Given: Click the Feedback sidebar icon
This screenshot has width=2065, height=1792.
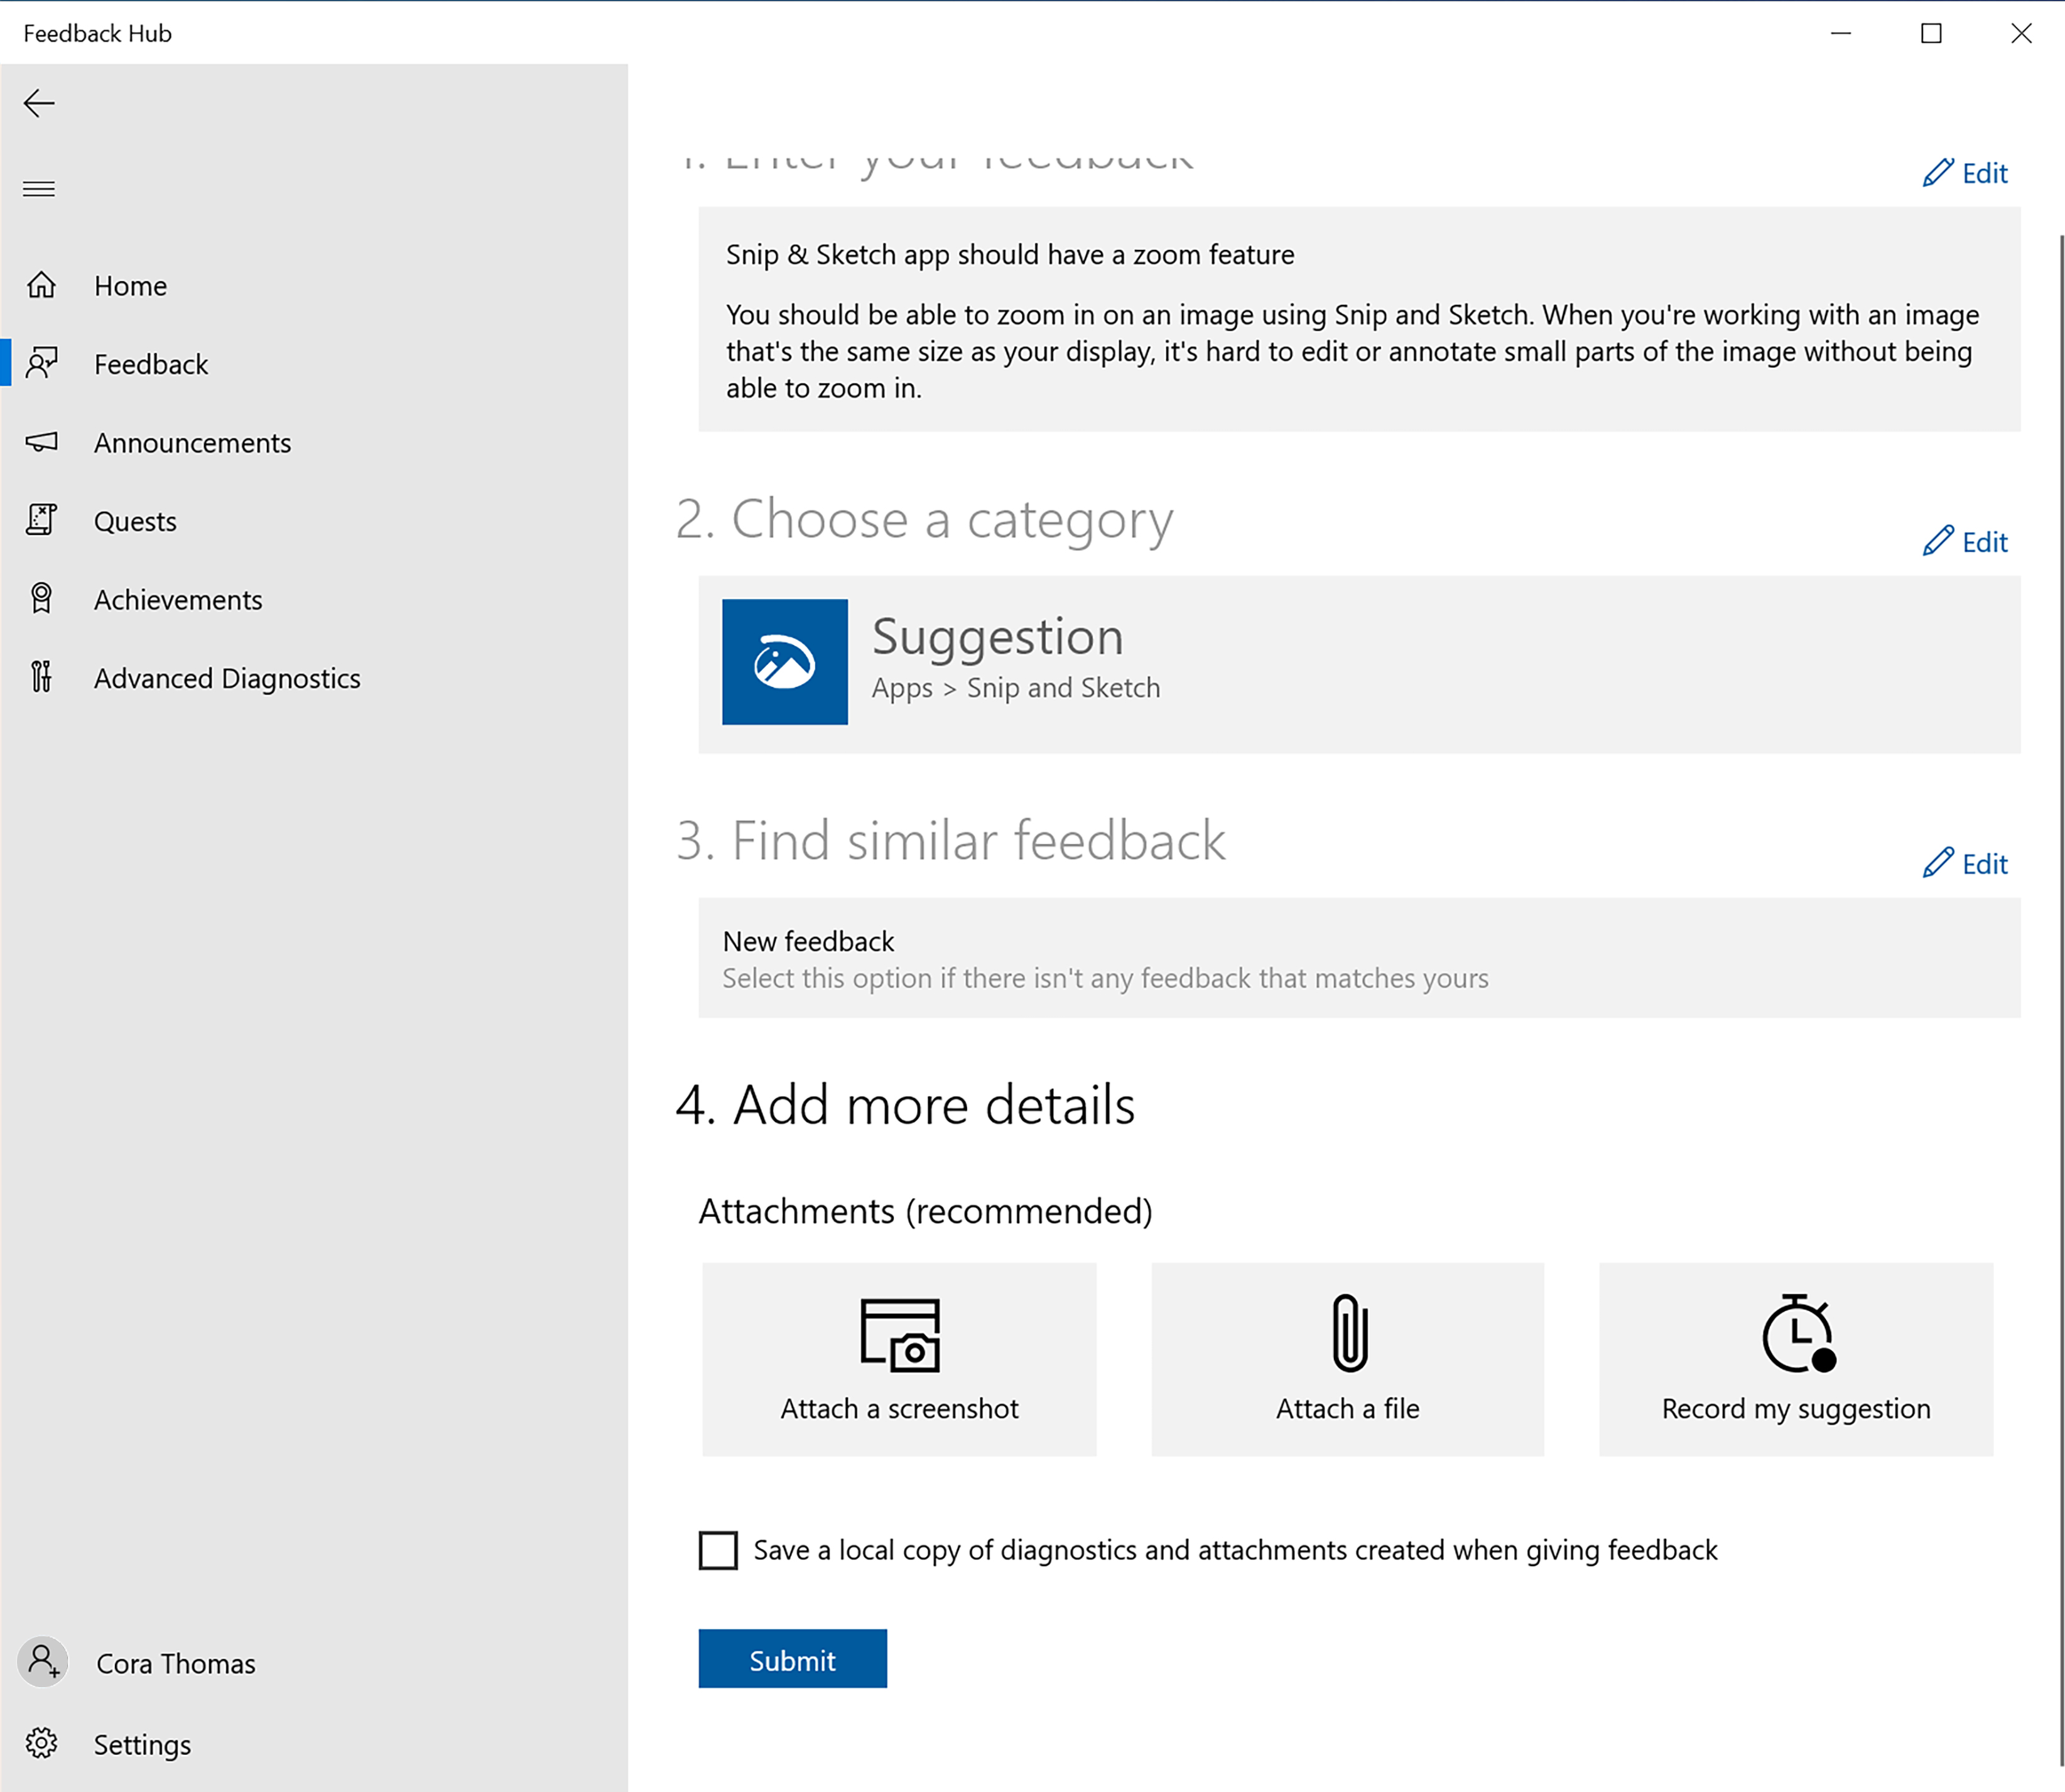Looking at the screenshot, I should click(x=44, y=364).
